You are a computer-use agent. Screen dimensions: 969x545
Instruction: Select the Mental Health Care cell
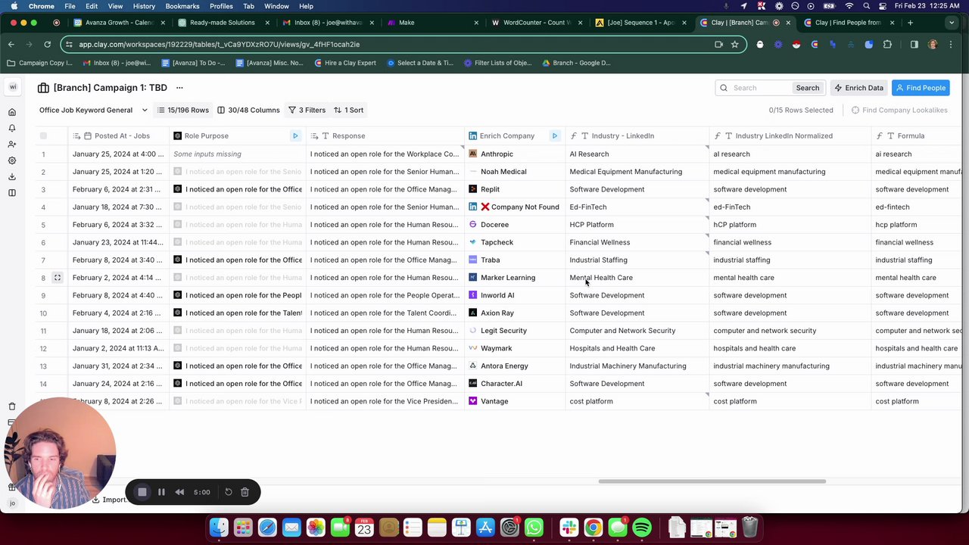click(637, 278)
